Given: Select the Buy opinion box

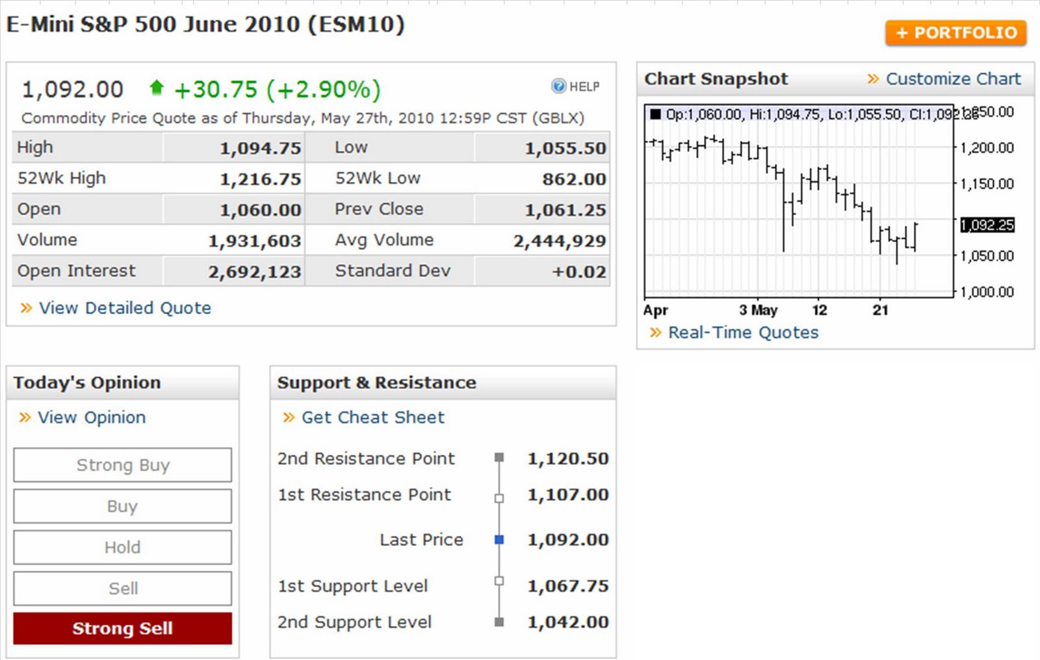Looking at the screenshot, I should 122,506.
